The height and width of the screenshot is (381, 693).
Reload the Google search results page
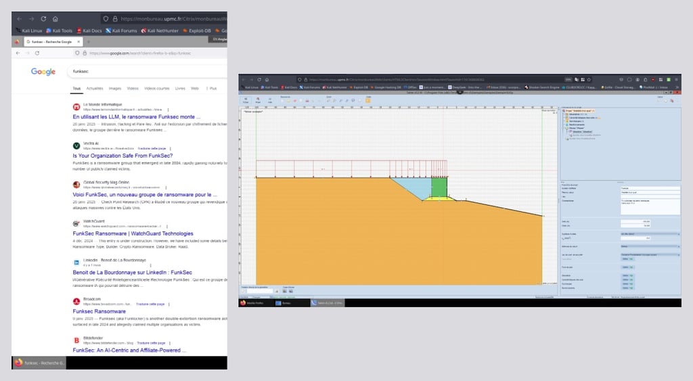tap(37, 53)
